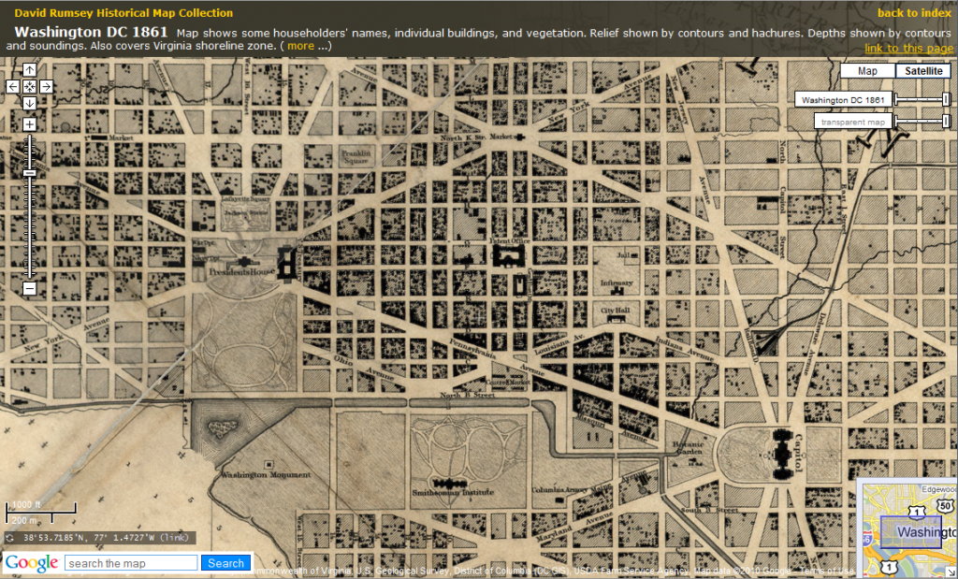958x579 pixels.
Task: Switch to the Satellite view
Action: click(923, 71)
